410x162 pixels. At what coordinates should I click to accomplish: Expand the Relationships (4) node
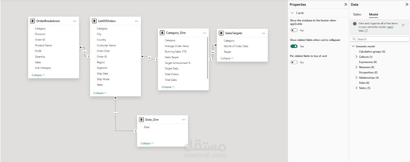357,78
